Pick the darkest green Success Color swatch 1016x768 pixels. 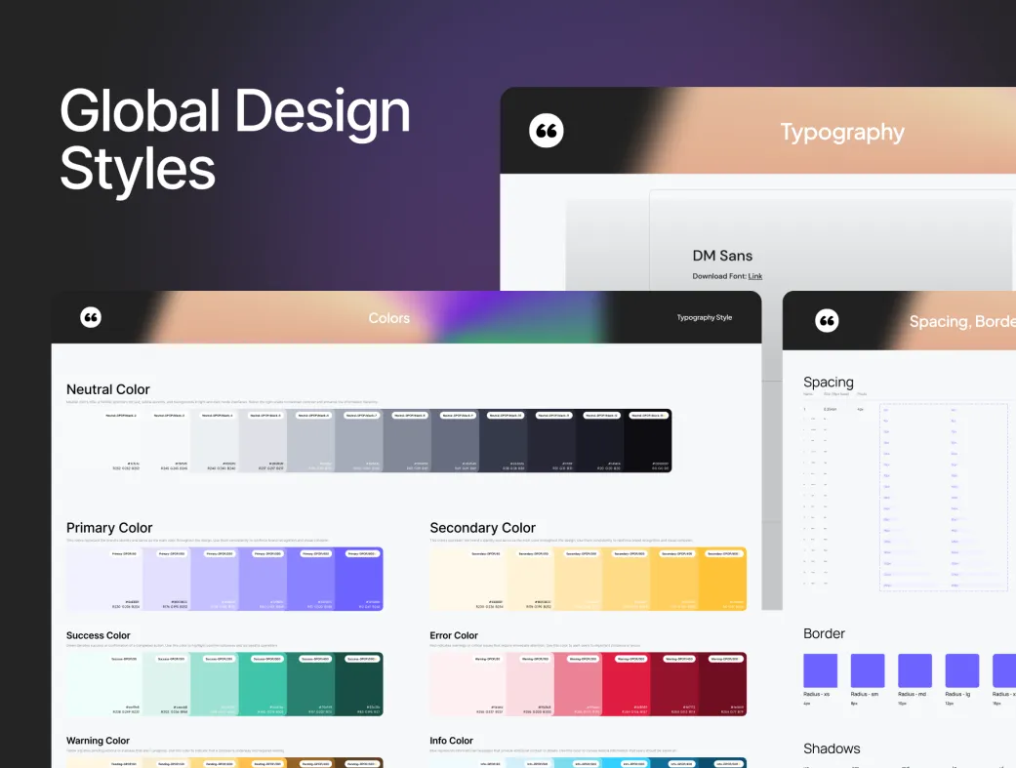pyautogui.click(x=358, y=684)
